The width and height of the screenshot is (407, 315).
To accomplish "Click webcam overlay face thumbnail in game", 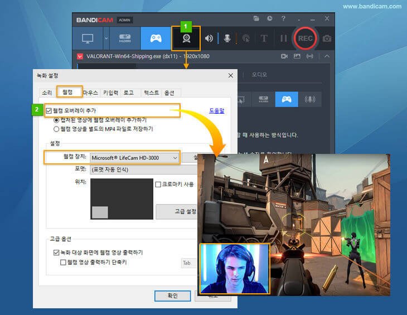I will coord(235,269).
